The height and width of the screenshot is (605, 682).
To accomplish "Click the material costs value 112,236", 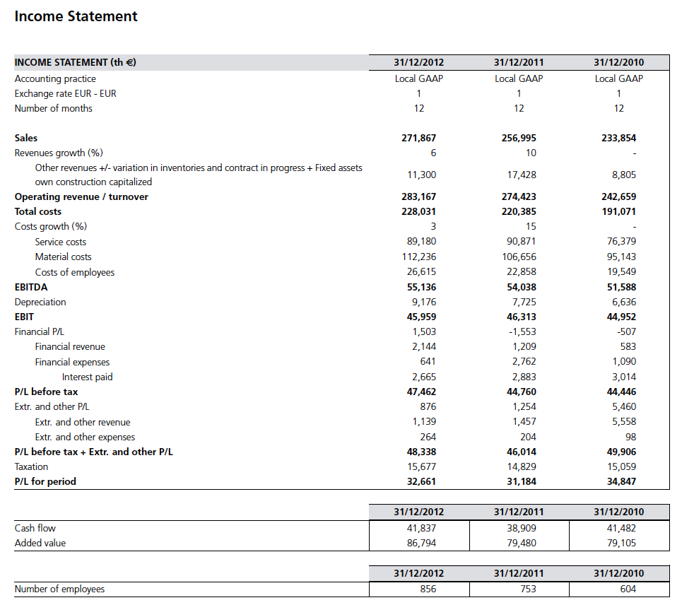I will coord(419,257).
